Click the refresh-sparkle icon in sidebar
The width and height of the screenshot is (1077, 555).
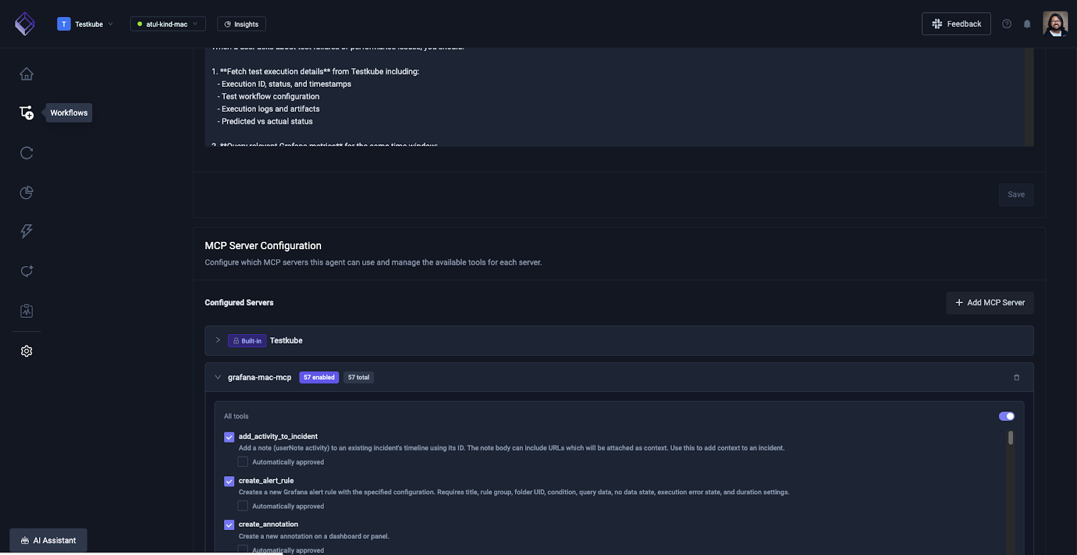pos(26,271)
